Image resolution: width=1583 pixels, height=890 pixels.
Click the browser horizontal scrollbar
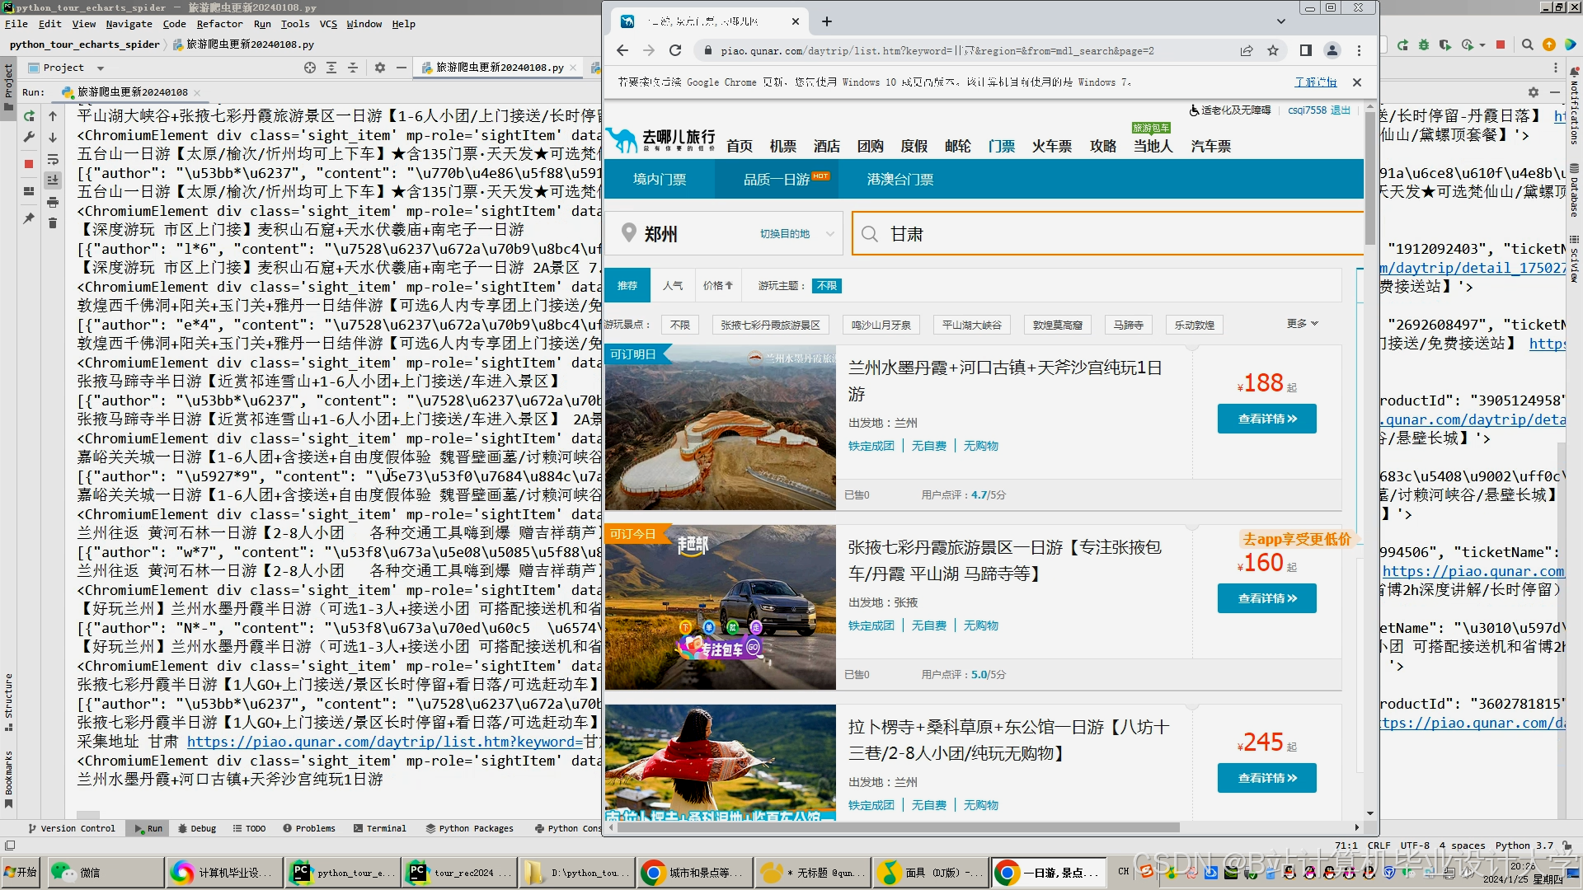(899, 827)
